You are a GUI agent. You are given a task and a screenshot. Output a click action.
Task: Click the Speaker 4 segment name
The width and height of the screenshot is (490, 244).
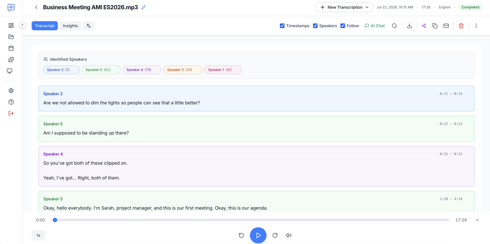53,154
